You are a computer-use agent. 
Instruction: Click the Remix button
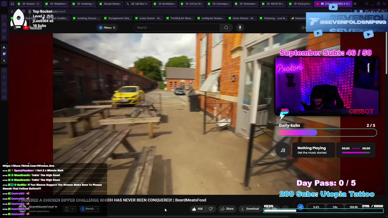(x=87, y=209)
